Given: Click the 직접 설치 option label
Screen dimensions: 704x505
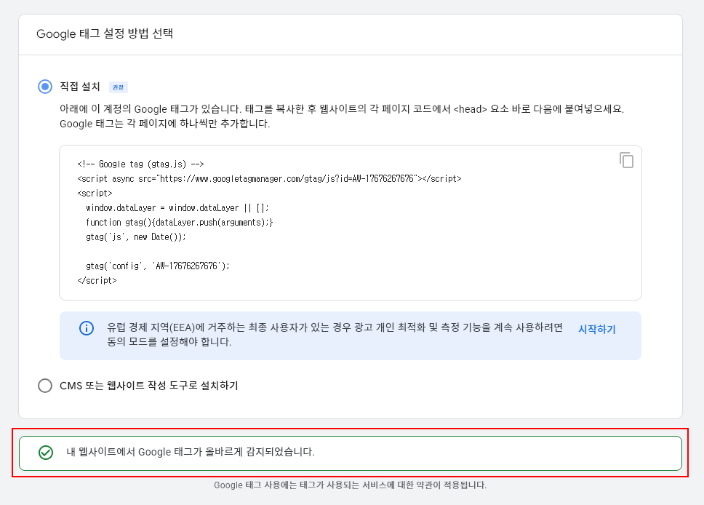Looking at the screenshot, I should 80,87.
